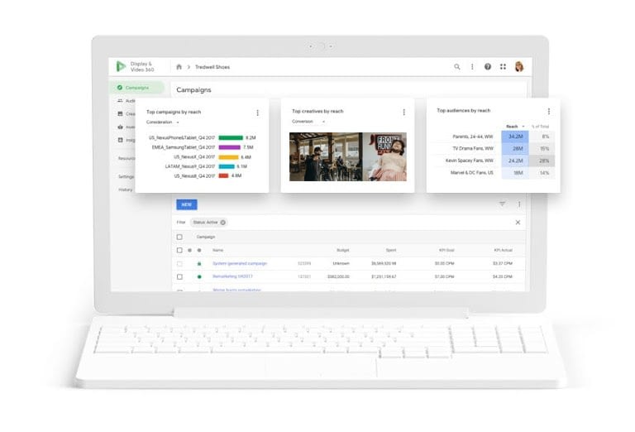Open Top campaigns by reach card menu

258,113
